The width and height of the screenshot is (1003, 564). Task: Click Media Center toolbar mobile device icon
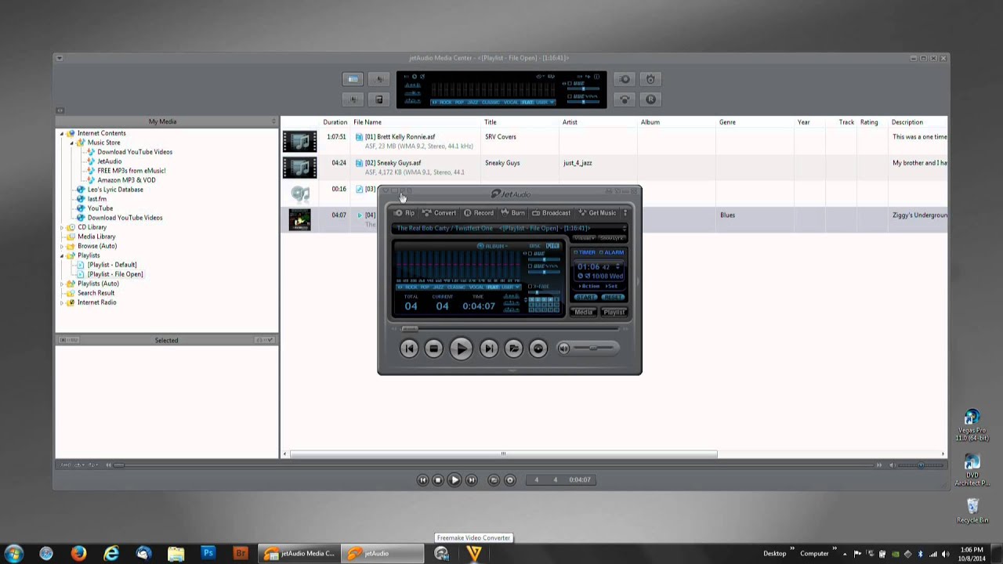tap(379, 99)
